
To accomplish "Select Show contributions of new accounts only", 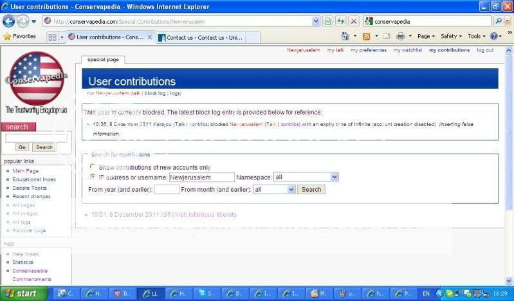I will click(x=93, y=167).
